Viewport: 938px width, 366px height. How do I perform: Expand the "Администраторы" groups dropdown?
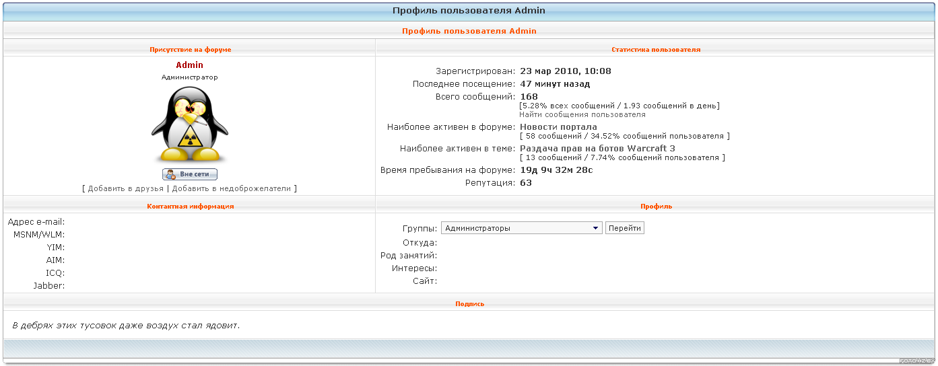[521, 228]
